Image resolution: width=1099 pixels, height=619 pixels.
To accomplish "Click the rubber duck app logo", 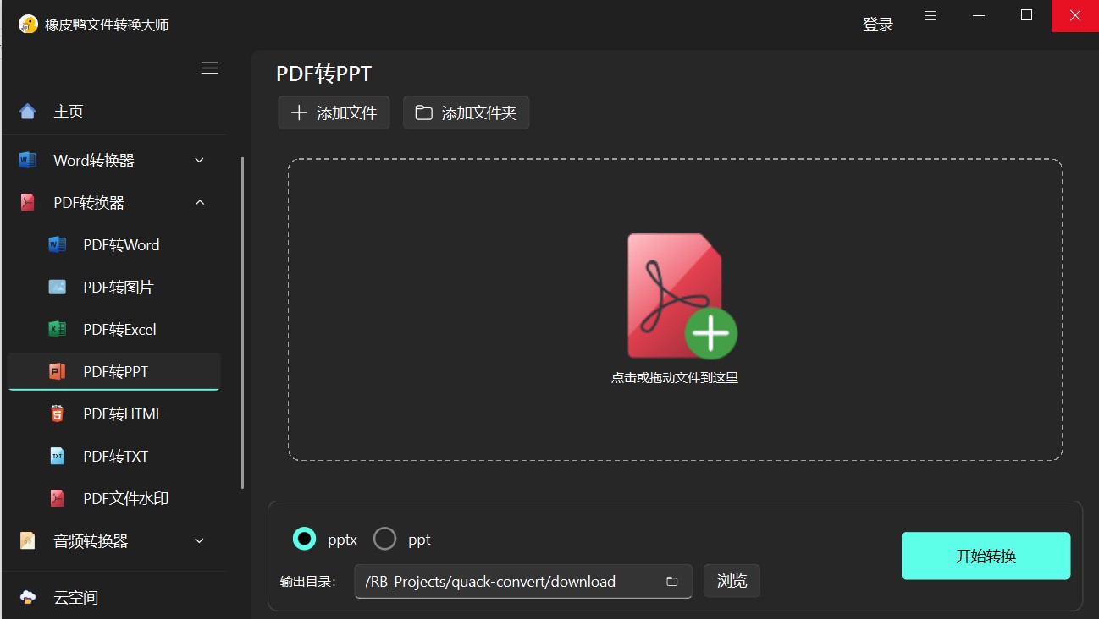I will 28,25.
